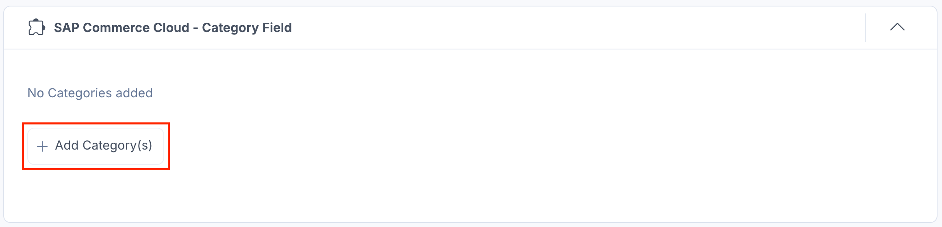Click the header bar of Category Field
This screenshot has width=942, height=227.
pos(470,28)
